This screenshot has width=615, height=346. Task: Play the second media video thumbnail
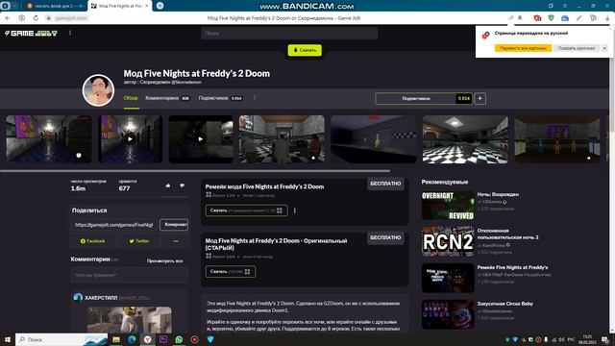pyautogui.click(x=131, y=138)
